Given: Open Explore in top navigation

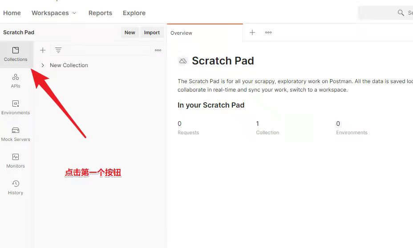Looking at the screenshot, I should click(134, 13).
